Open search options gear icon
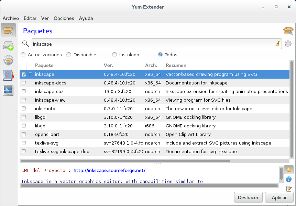Screen dimensions: 296x206 coord(288,44)
